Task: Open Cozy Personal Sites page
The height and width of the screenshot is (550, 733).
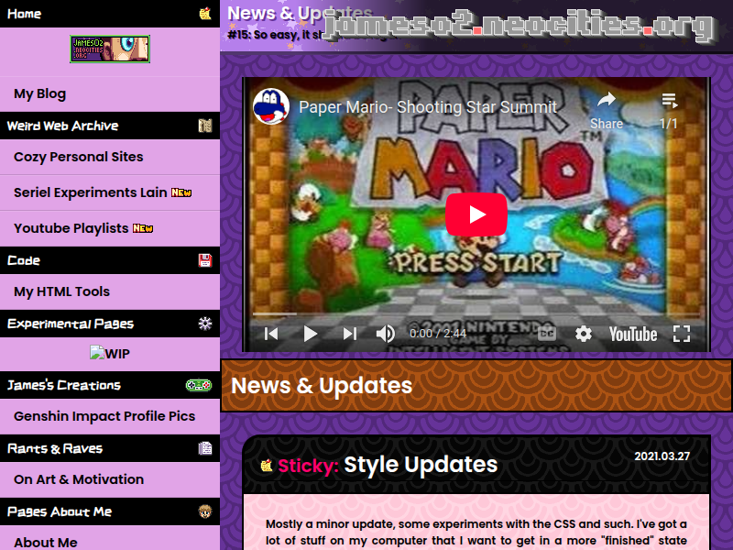Action: (x=79, y=157)
